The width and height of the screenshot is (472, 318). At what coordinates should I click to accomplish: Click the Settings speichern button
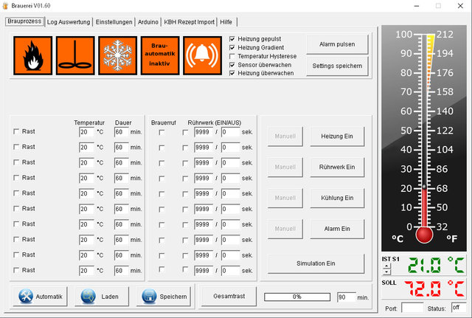(x=337, y=66)
